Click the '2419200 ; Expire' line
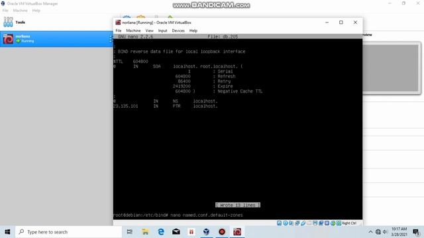The height and width of the screenshot is (238, 424). tap(203, 86)
